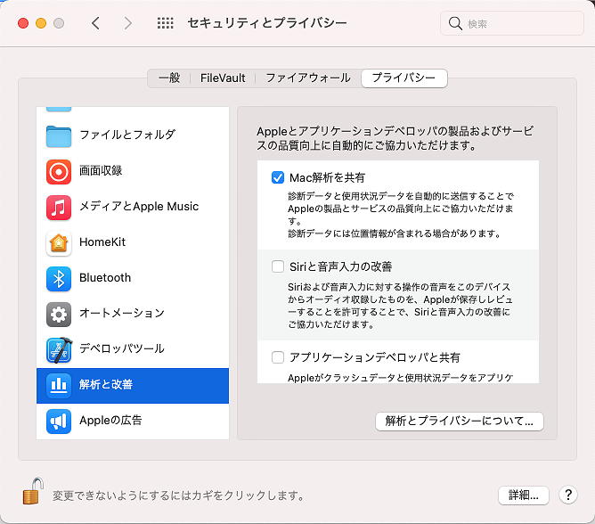This screenshot has height=524, width=595.
Task: Click the Files and Folders folder icon
Action: (59, 136)
